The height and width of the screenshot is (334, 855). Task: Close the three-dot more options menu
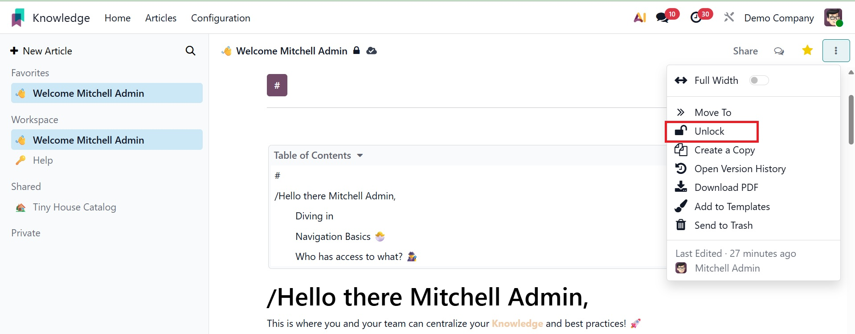click(836, 51)
